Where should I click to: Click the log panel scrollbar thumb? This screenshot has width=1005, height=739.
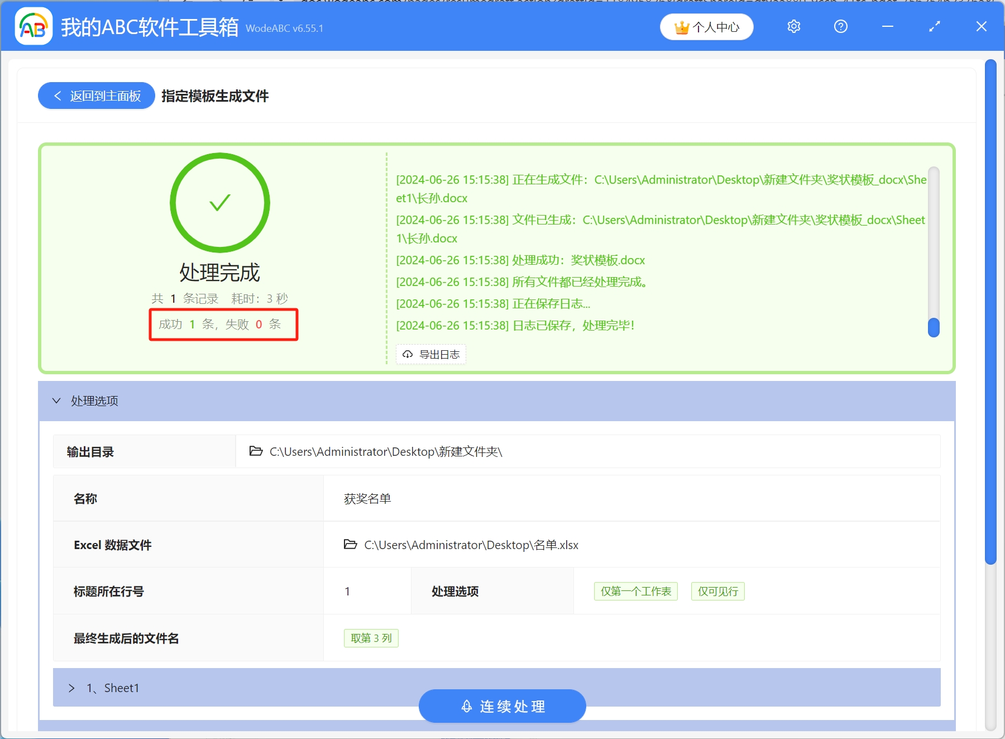[933, 327]
